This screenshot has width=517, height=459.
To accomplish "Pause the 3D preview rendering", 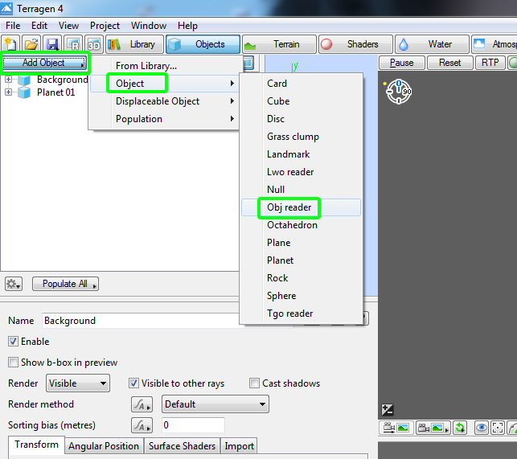I will [x=401, y=63].
